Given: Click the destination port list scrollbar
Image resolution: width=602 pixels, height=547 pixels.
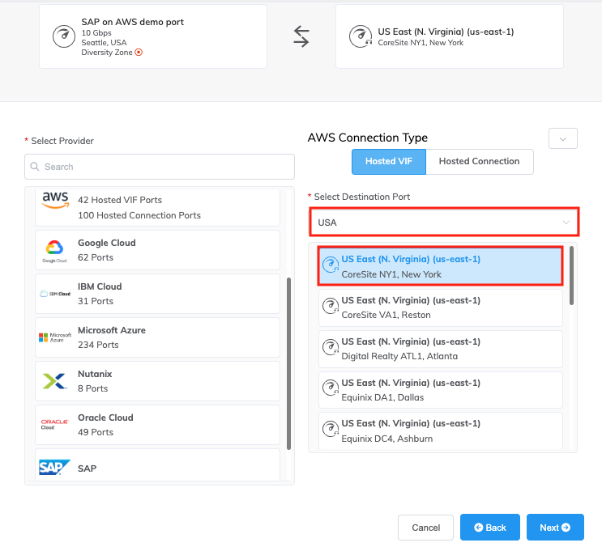Looking at the screenshot, I should tap(572, 275).
